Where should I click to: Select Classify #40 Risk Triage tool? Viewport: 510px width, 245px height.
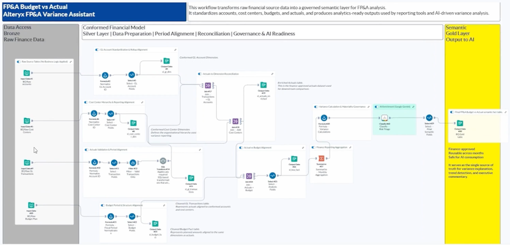(x=384, y=118)
